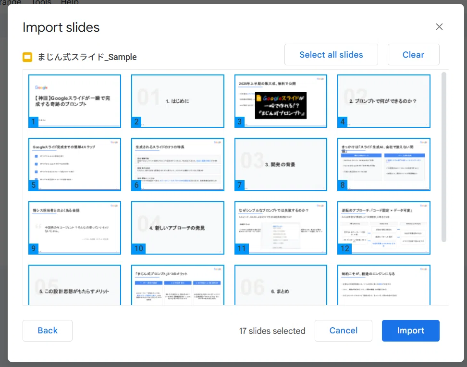Toggle slide 12 flowchart diagram thumbnail
Viewport: 467px width, 367px height.
(383, 228)
